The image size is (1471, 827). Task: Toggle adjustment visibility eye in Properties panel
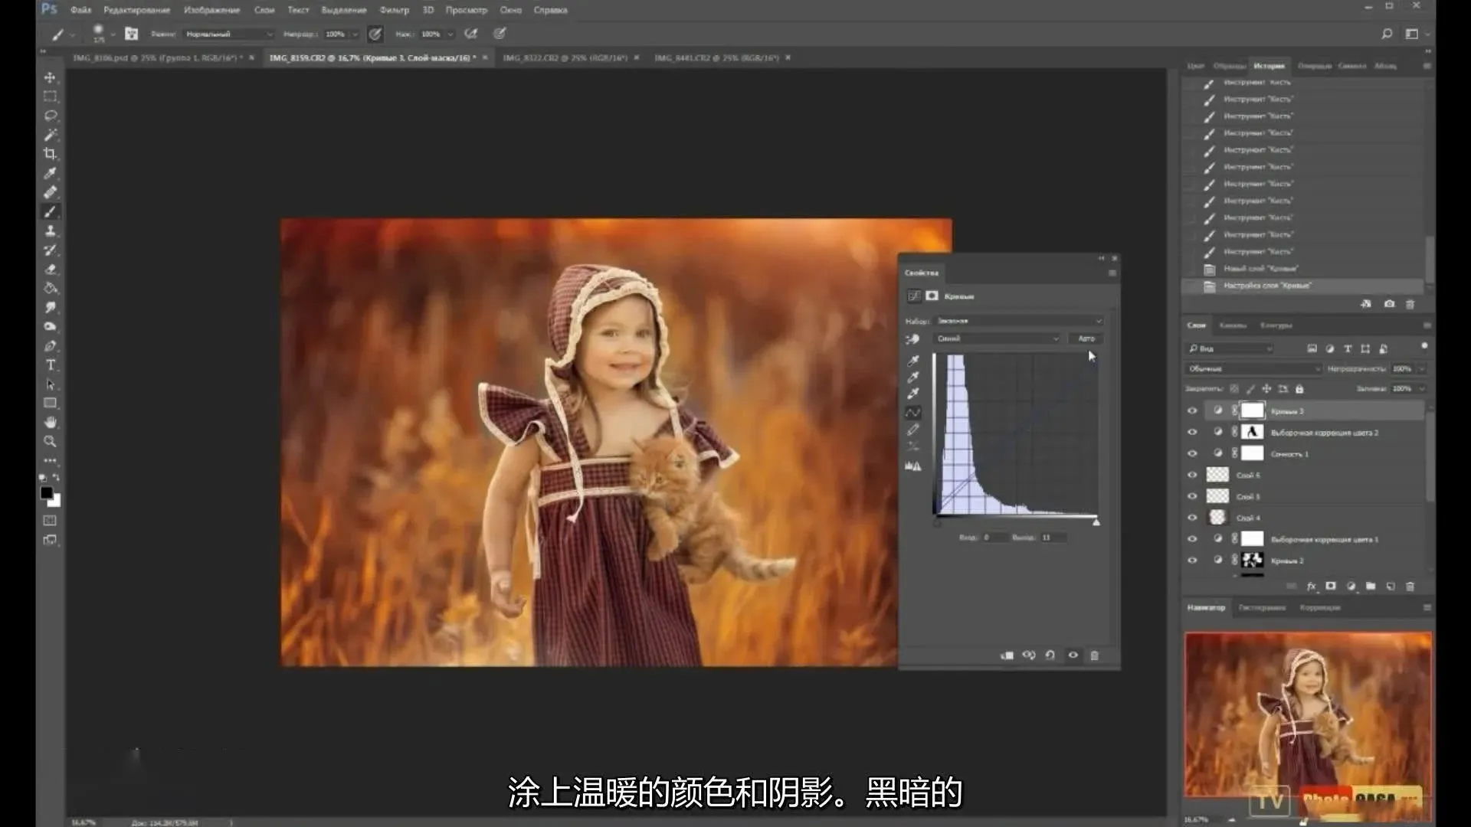pos(1073,655)
